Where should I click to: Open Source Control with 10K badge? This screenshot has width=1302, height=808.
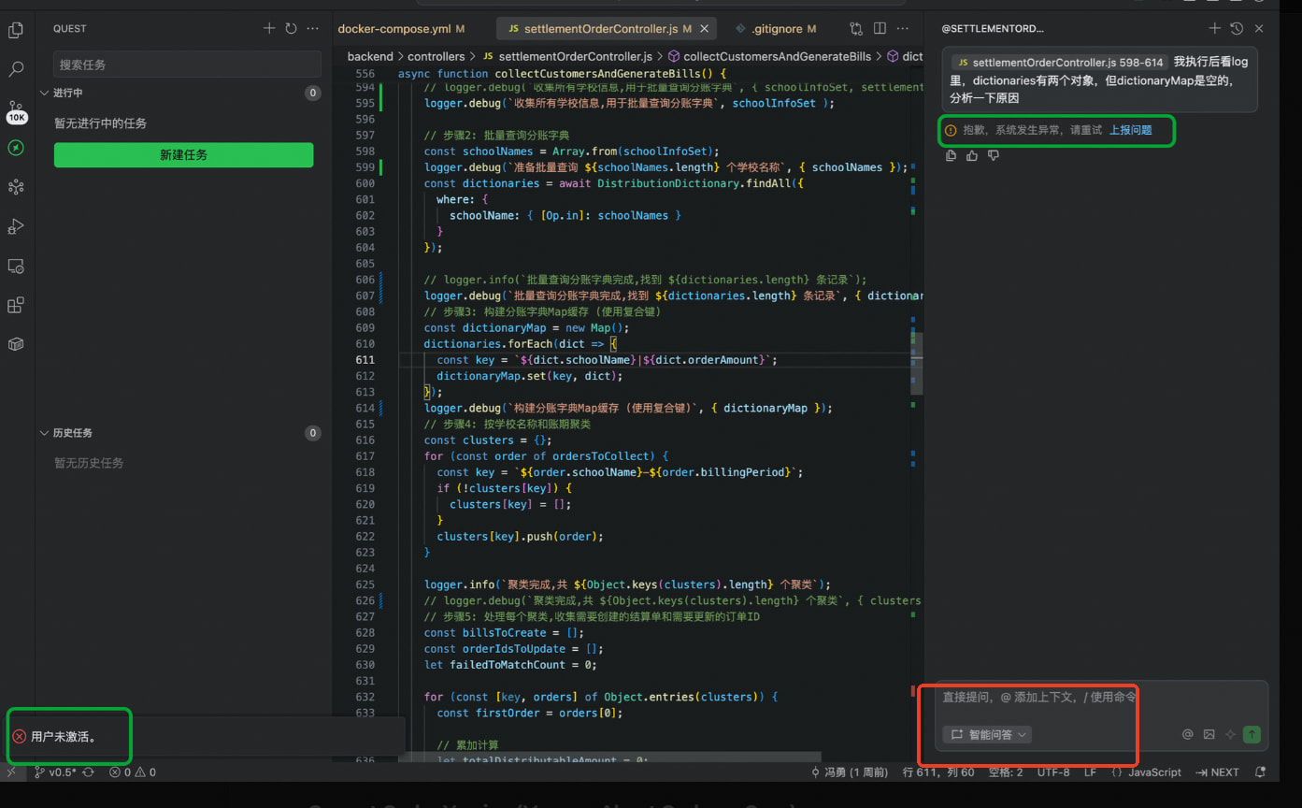pyautogui.click(x=16, y=110)
